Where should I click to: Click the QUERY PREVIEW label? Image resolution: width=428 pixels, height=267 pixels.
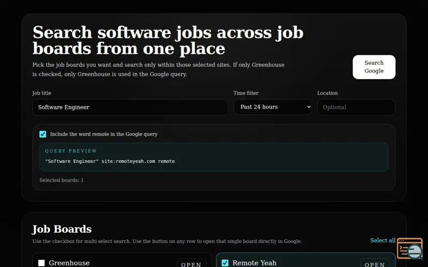click(x=71, y=151)
